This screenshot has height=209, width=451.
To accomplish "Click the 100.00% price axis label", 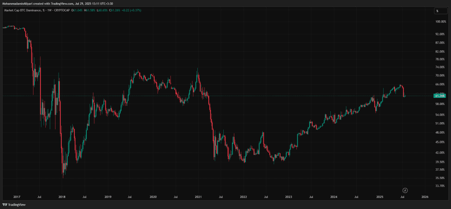I will [x=440, y=22].
